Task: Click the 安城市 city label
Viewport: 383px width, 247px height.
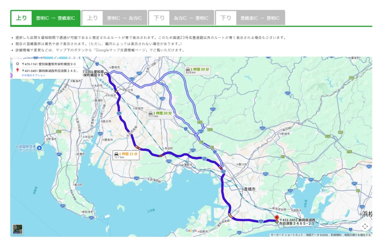Action: click(x=139, y=108)
